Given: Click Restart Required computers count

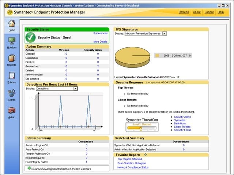Looking at the screenshot, I should tap(86, 158).
